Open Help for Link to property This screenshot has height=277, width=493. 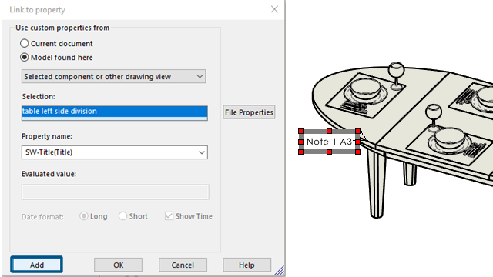coord(246,265)
